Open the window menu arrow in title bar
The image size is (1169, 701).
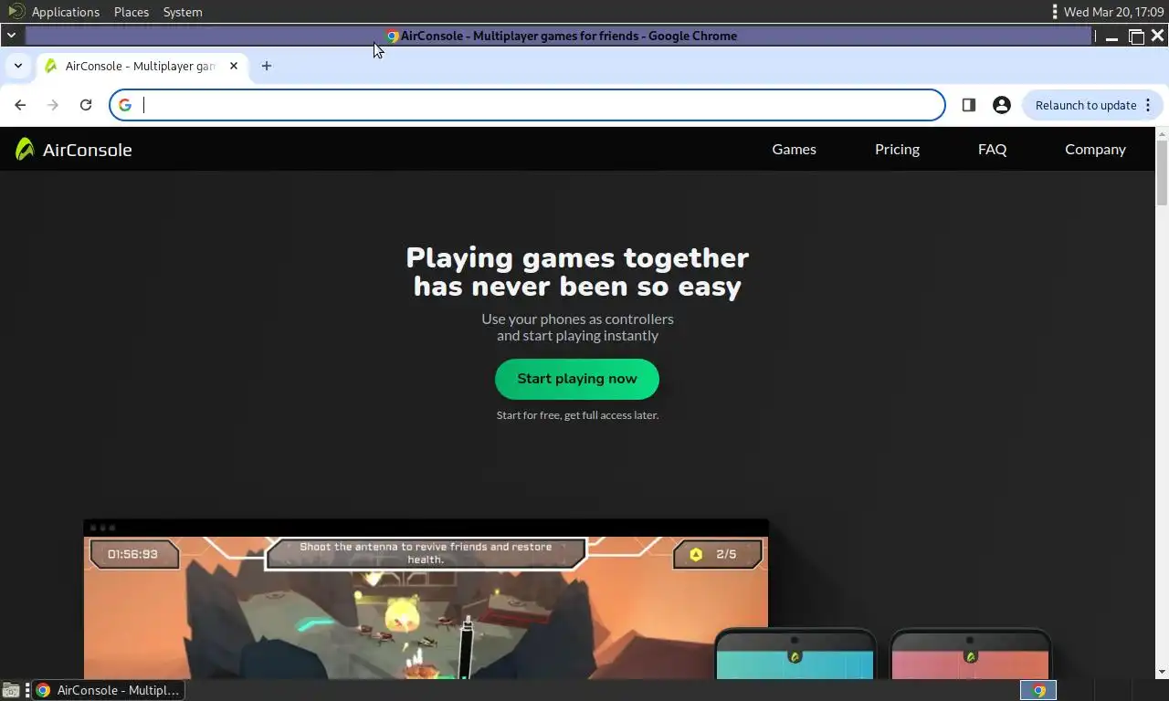[11, 36]
